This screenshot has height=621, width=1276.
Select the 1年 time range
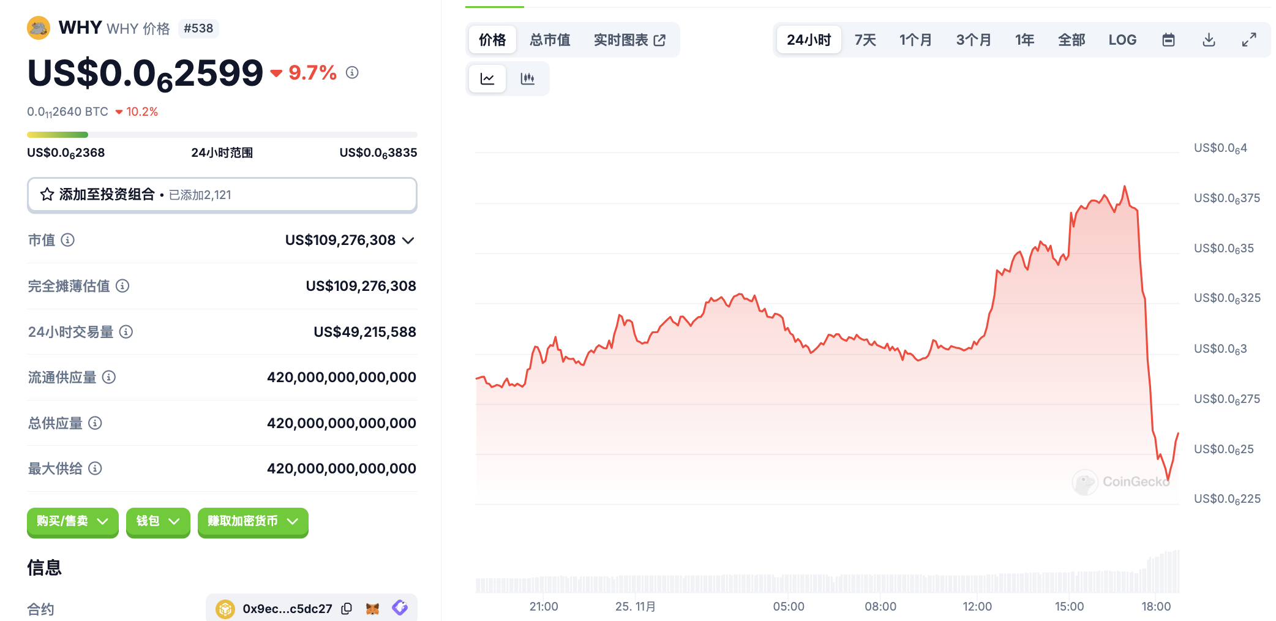tap(1024, 40)
